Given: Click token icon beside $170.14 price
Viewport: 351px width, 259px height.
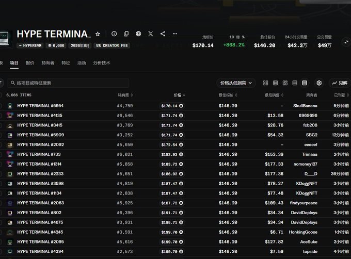Looking at the screenshot, I should (x=181, y=106).
